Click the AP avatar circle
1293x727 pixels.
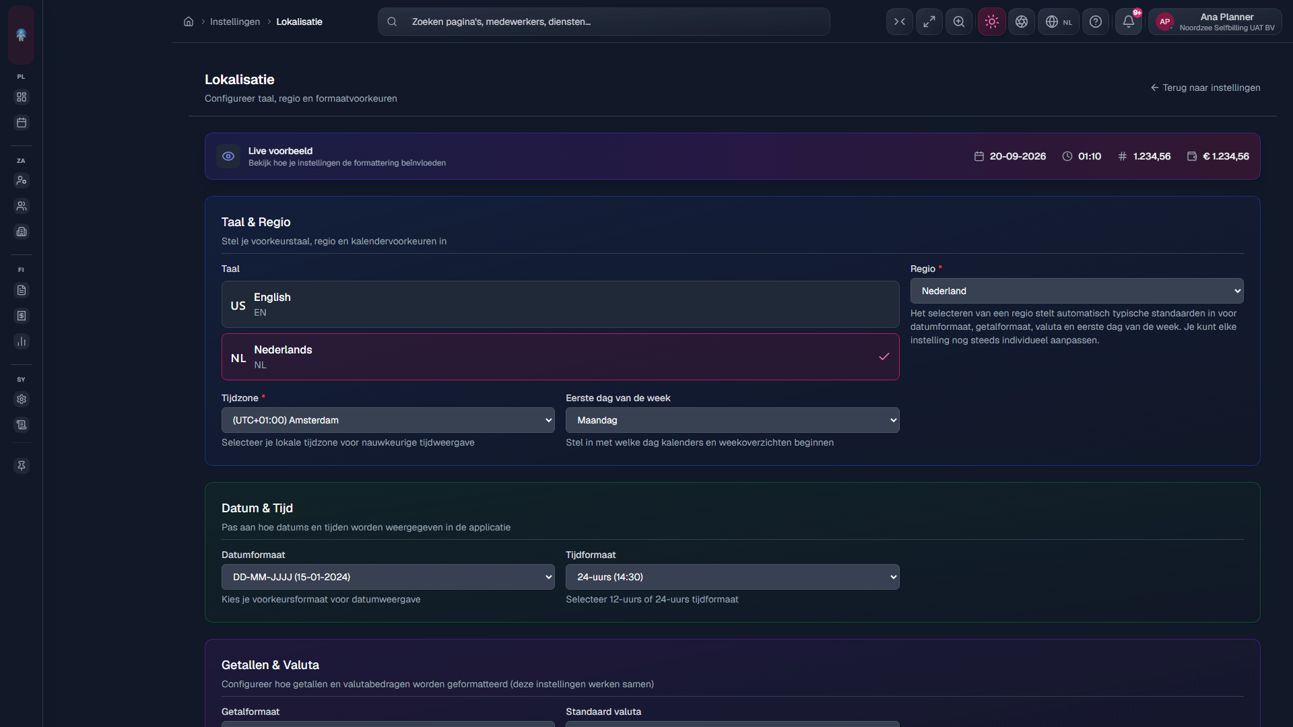(1165, 22)
